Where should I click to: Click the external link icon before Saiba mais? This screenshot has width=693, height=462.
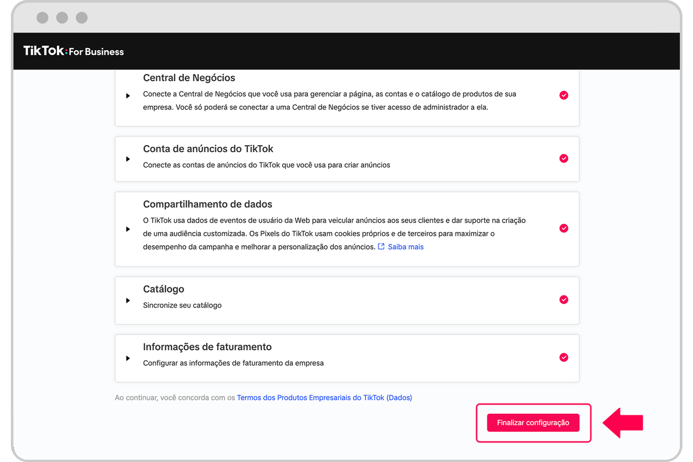381,246
